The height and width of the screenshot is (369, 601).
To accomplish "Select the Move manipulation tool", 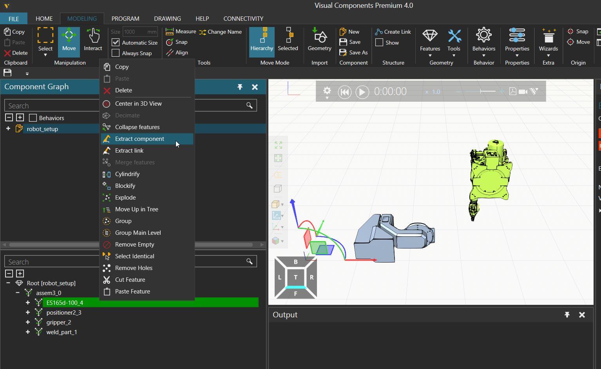I will click(x=69, y=40).
